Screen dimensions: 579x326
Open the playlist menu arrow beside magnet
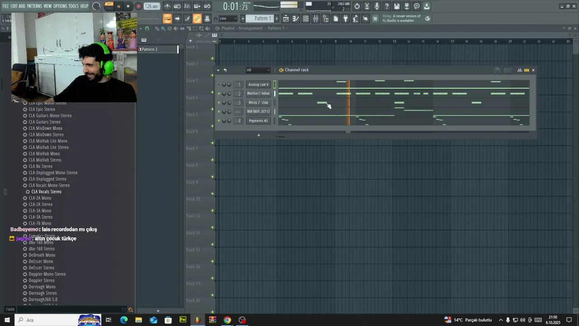click(x=141, y=28)
